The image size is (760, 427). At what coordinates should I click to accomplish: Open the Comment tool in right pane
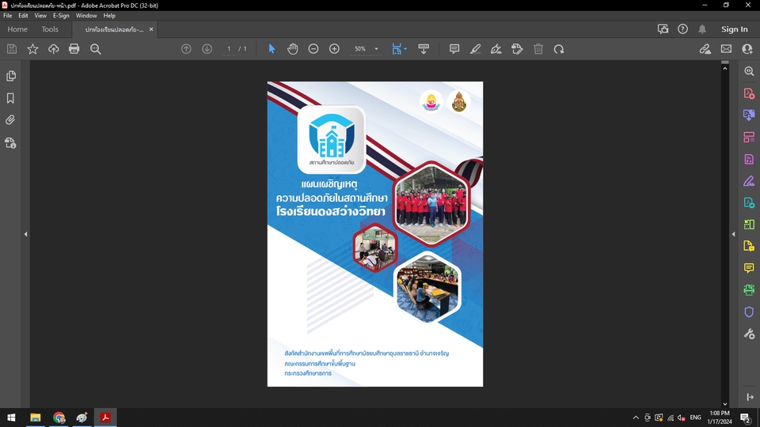tap(749, 268)
